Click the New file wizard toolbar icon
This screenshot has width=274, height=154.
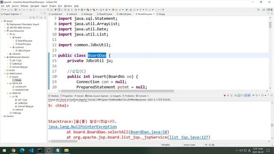tap(3, 10)
